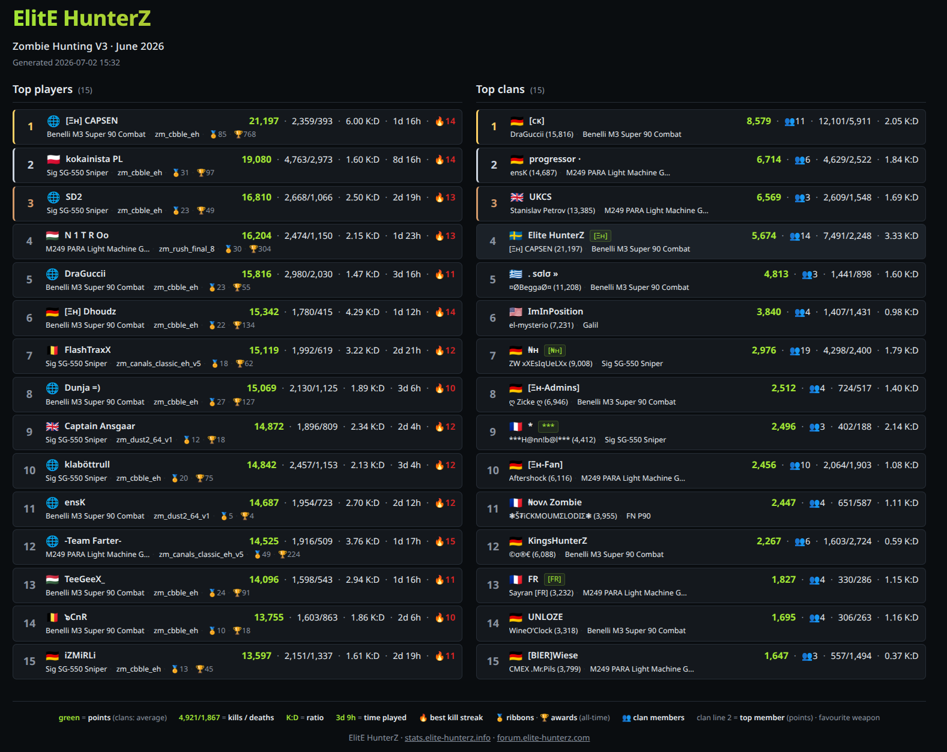Click the Polish flag beside kokainista PL
The height and width of the screenshot is (752, 947).
[53, 160]
